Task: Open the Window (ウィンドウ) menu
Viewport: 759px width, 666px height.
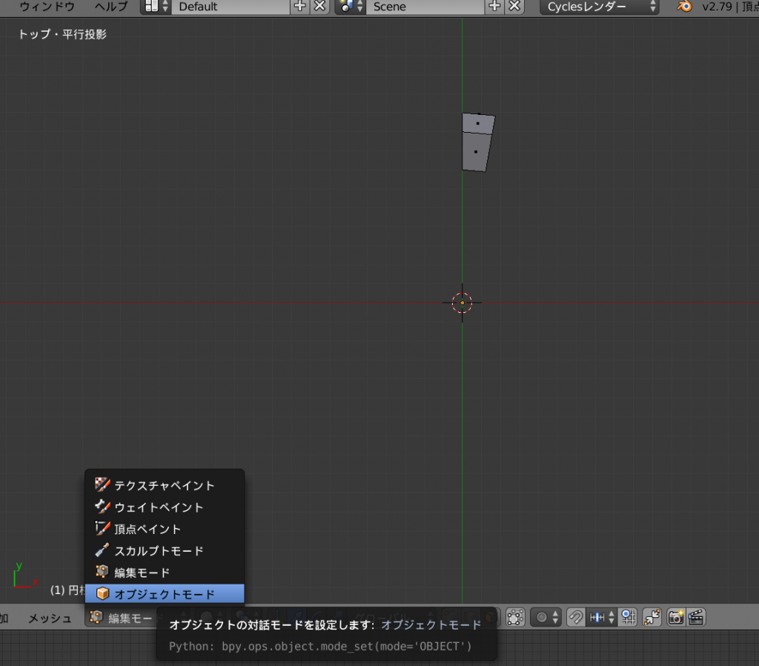Action: pos(47,7)
